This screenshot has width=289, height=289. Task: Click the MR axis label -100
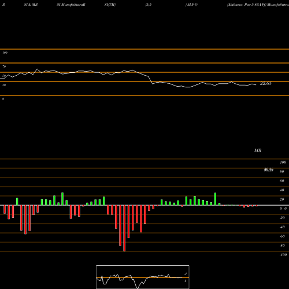(283, 255)
